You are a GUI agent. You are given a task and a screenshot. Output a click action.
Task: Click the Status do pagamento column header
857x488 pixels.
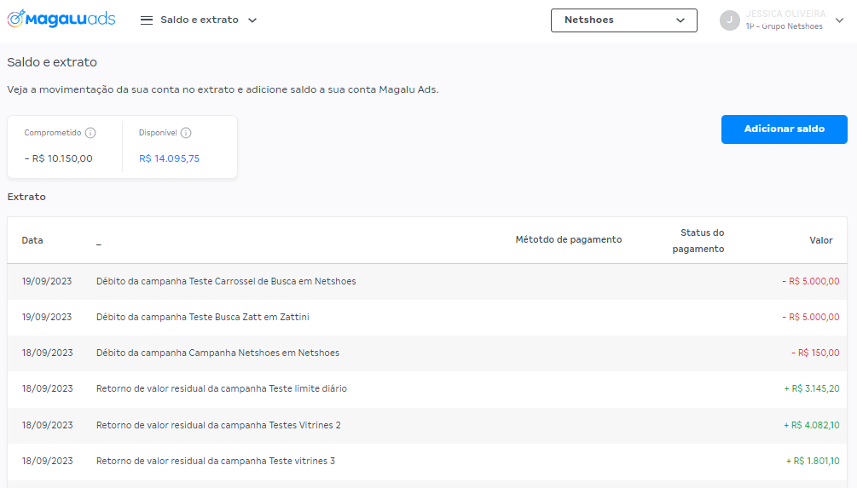pyautogui.click(x=698, y=241)
